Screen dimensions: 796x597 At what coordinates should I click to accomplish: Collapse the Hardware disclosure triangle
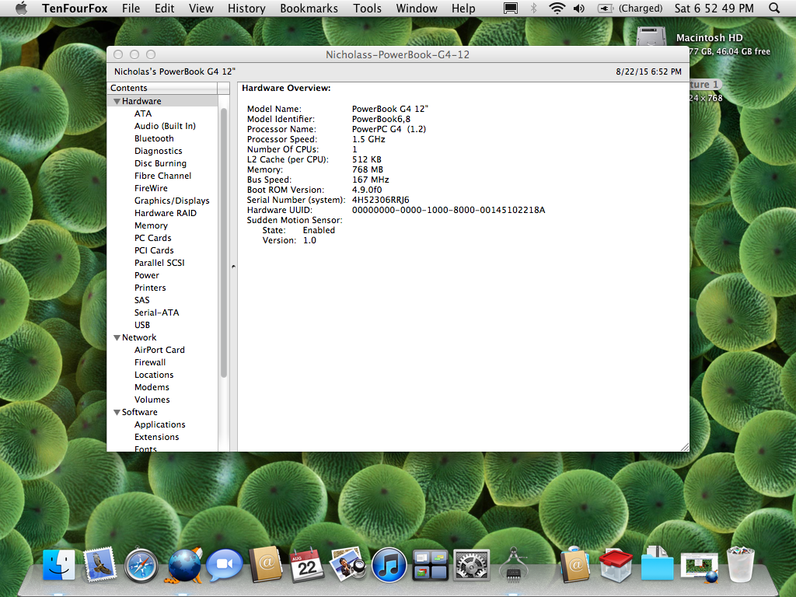pos(117,102)
